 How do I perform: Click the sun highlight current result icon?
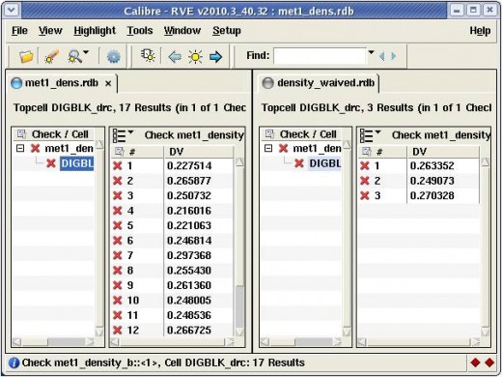coord(195,57)
